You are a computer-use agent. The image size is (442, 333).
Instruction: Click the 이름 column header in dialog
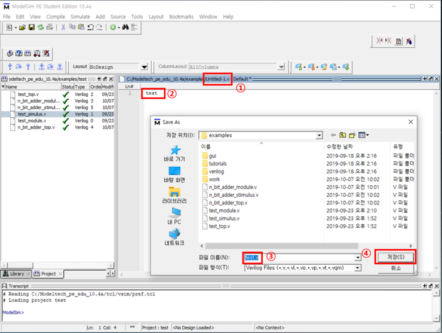[x=206, y=146]
